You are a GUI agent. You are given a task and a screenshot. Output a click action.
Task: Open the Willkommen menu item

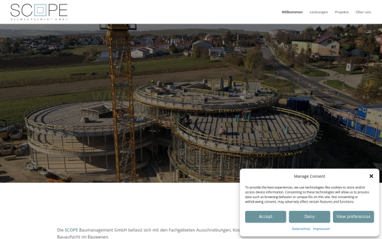pos(292,12)
